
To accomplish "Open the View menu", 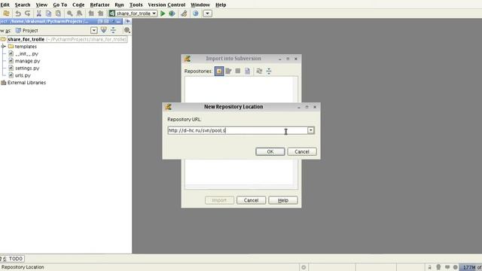I will [x=41, y=5].
